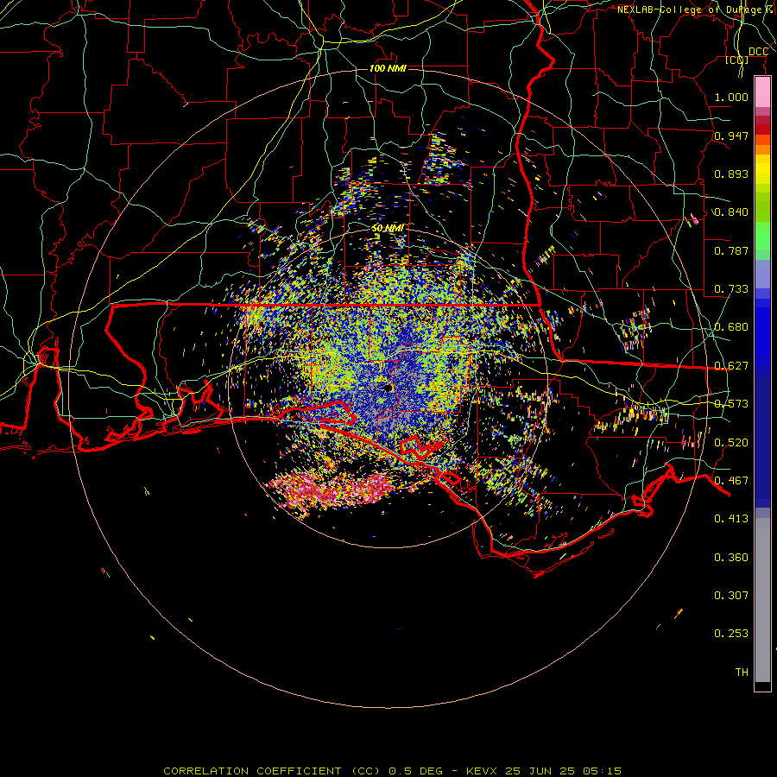Click the 0.573 scale value
777x777 pixels.
tap(731, 404)
